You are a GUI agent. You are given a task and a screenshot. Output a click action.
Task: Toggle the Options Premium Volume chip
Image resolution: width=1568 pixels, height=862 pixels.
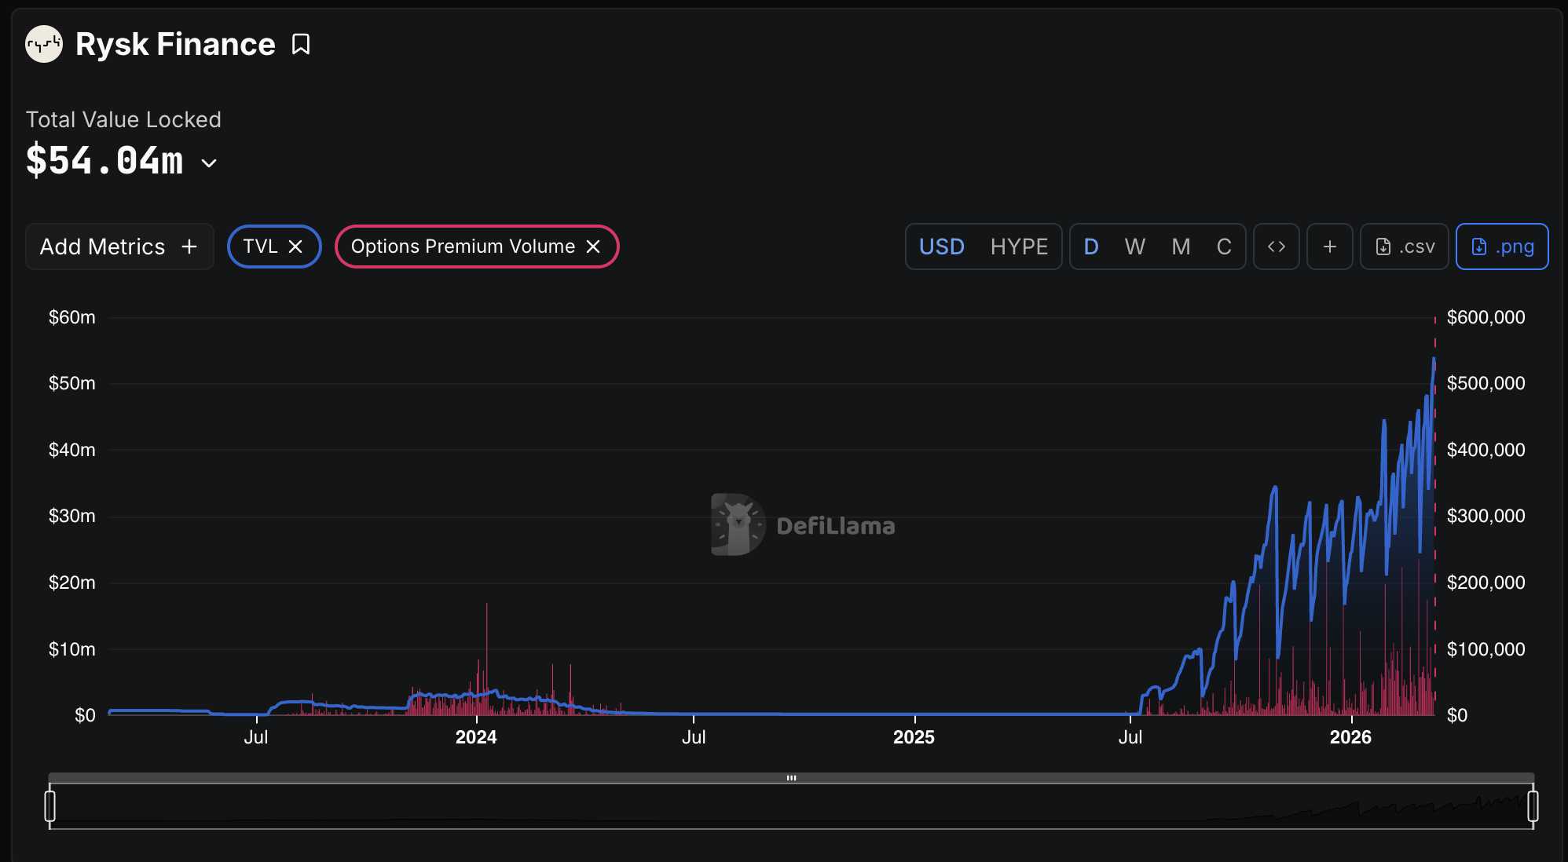pyautogui.click(x=463, y=247)
